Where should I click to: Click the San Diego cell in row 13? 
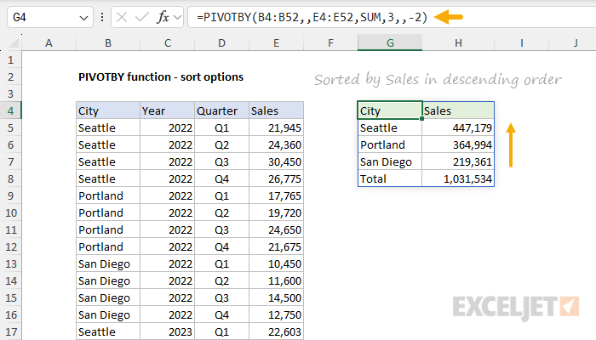[108, 263]
